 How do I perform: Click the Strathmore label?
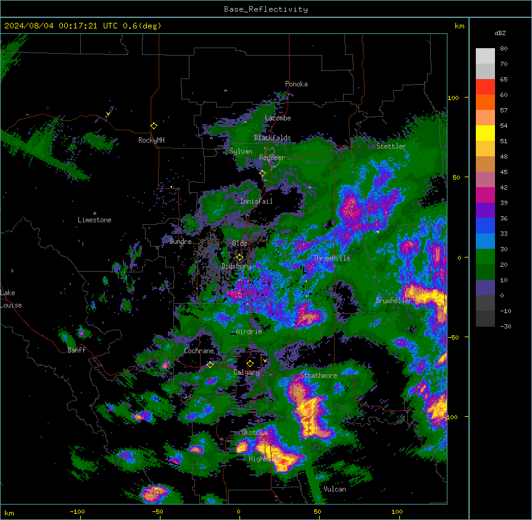coord(318,375)
